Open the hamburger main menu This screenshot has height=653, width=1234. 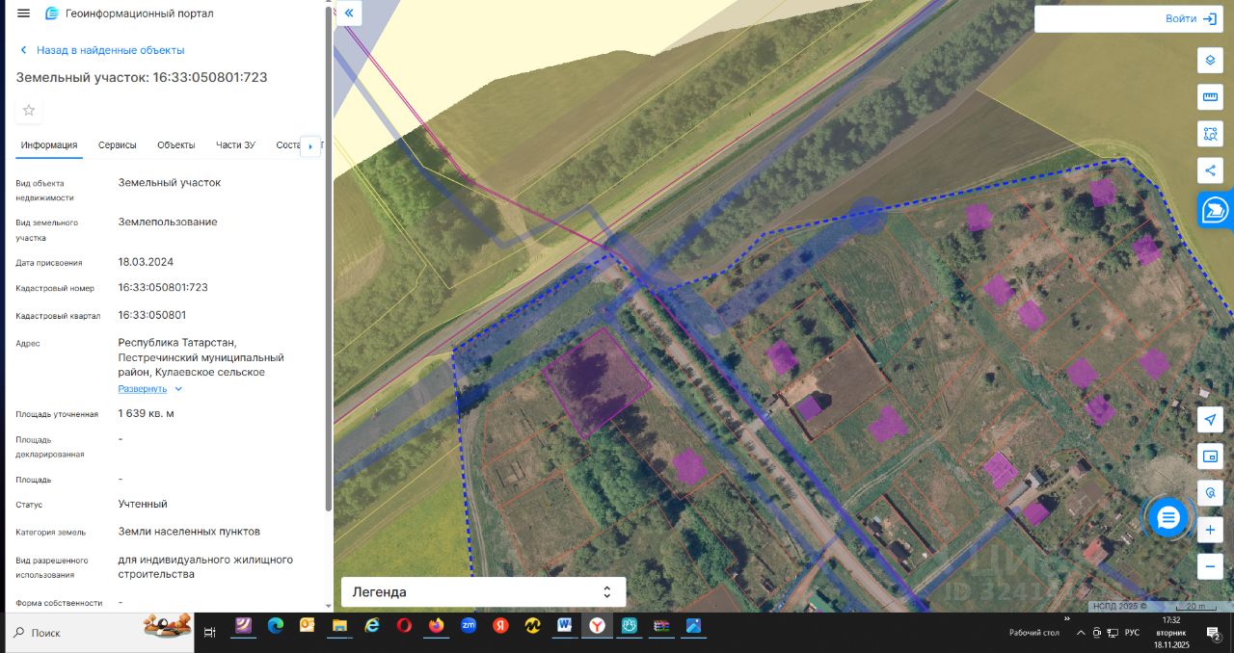point(23,13)
